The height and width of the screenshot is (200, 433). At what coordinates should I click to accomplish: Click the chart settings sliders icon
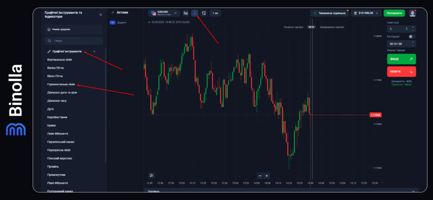click(152, 175)
